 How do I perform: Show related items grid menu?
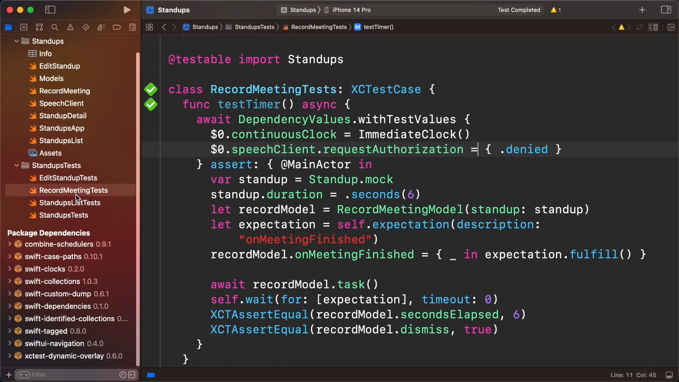point(149,27)
